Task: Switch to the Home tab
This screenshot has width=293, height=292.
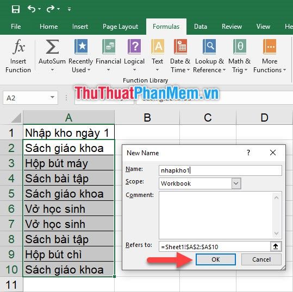Action: [48, 27]
